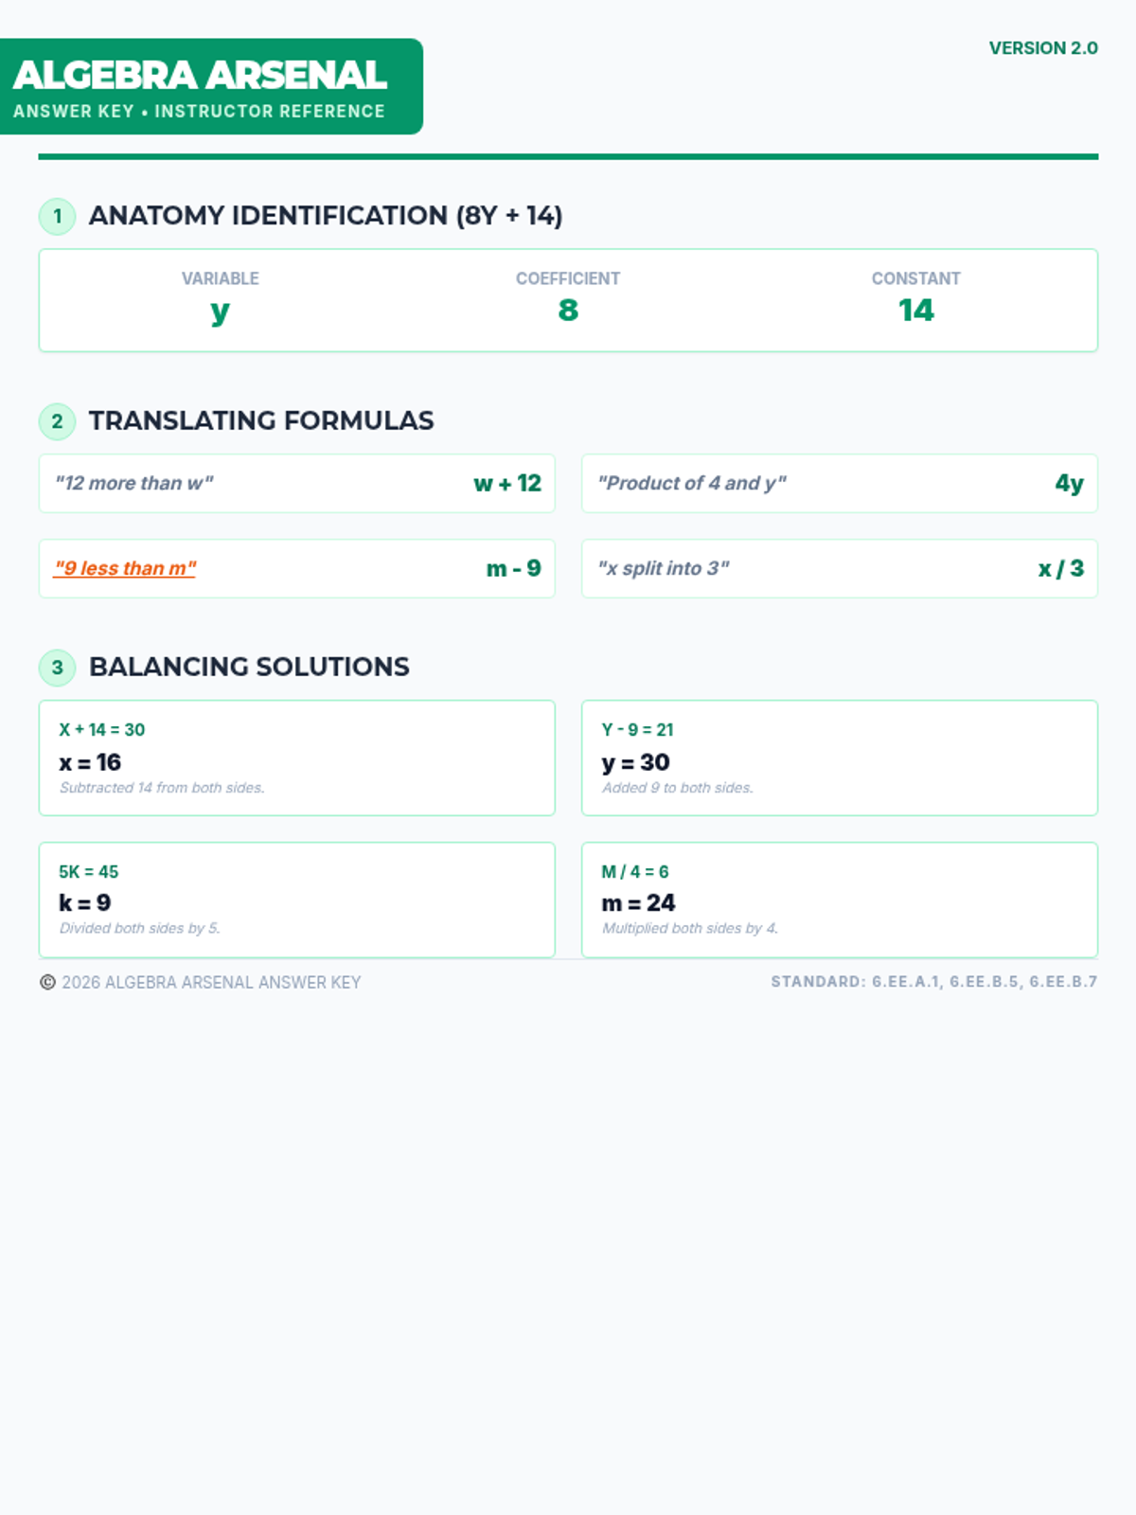Click the m - 9 answer text
The width and height of the screenshot is (1136, 1515).
[x=513, y=568]
